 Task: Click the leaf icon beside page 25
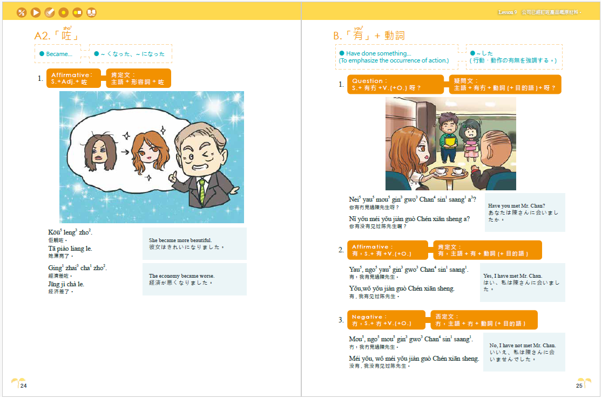[x=584, y=382]
